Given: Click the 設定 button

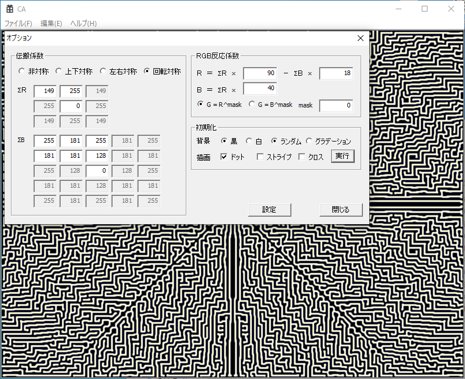Looking at the screenshot, I should (269, 210).
